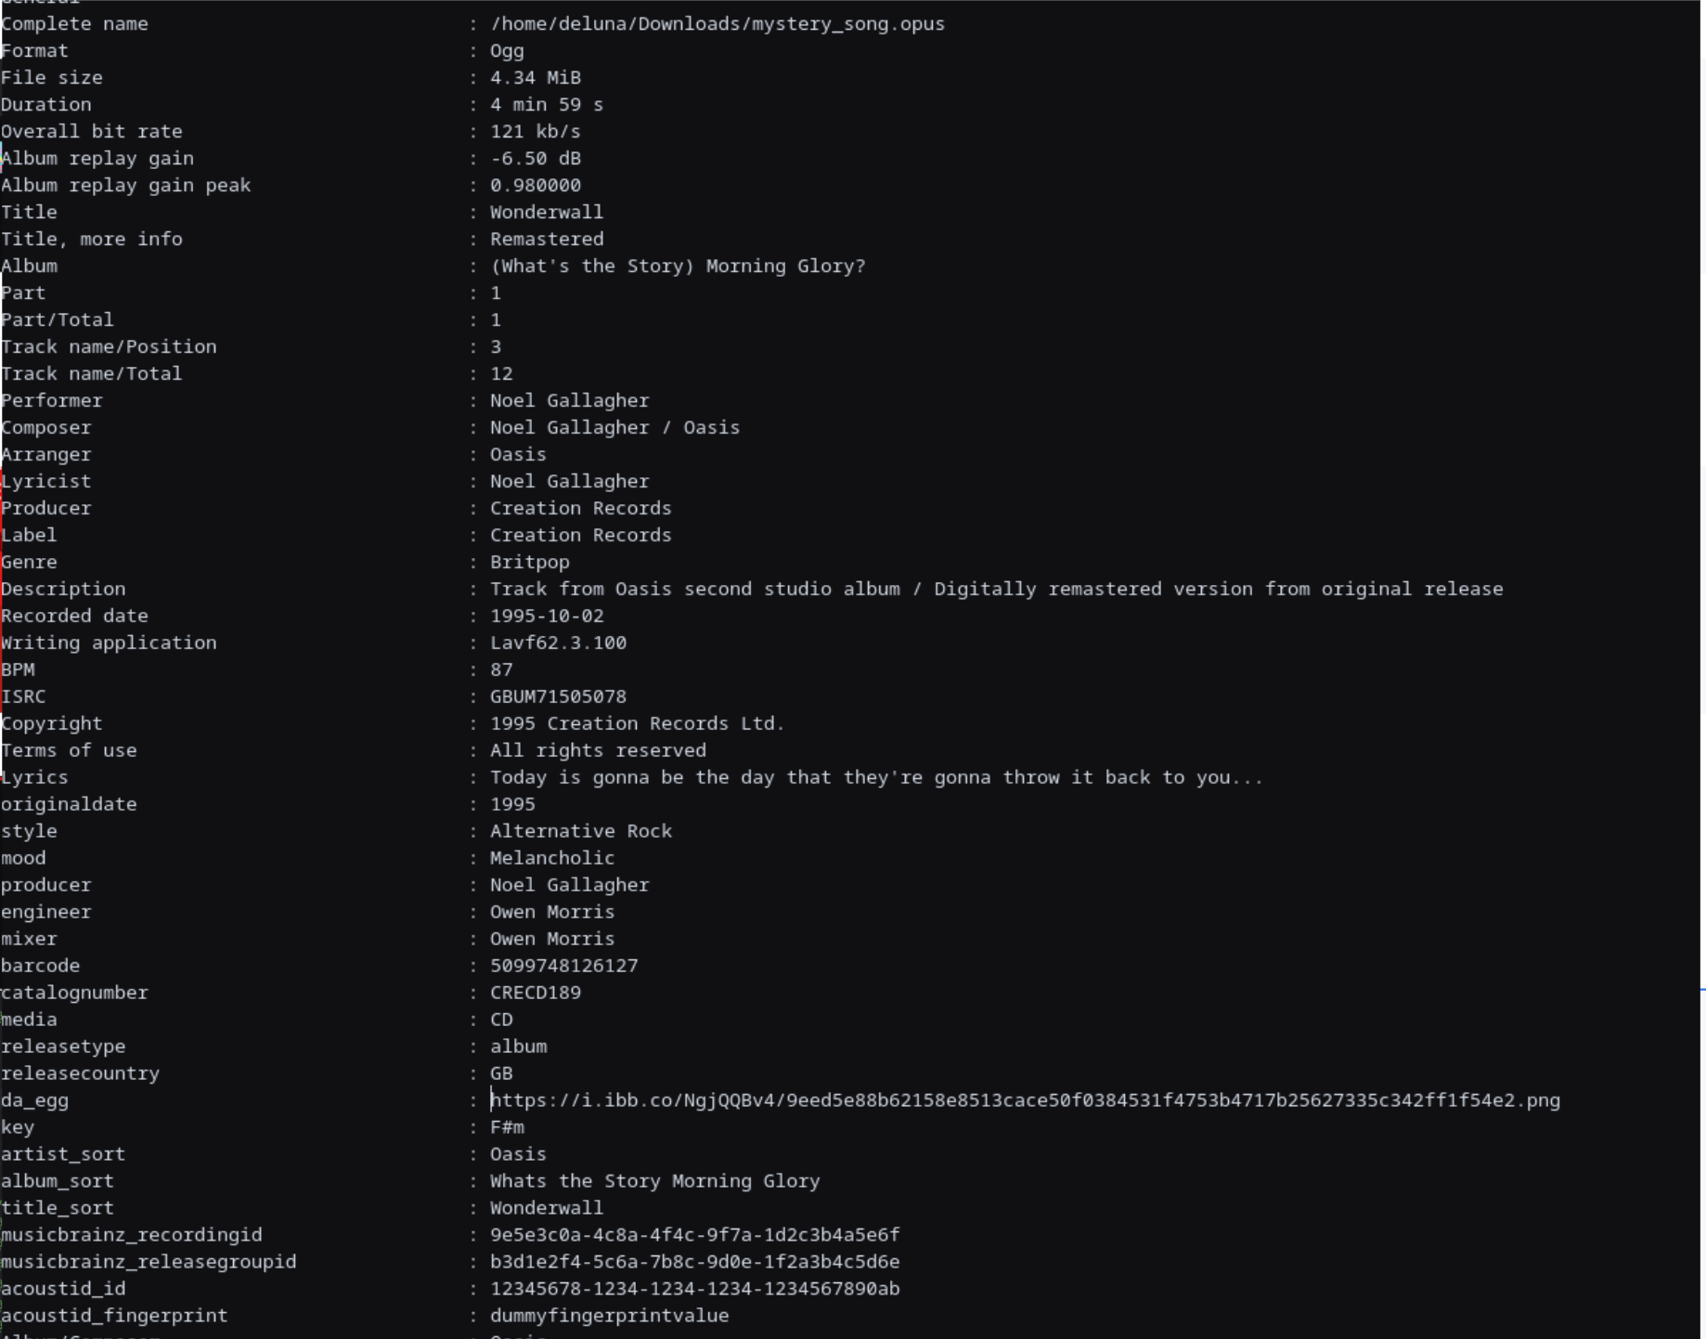The height and width of the screenshot is (1339, 1706).
Task: Click the key value F#m
Action: tap(507, 1127)
